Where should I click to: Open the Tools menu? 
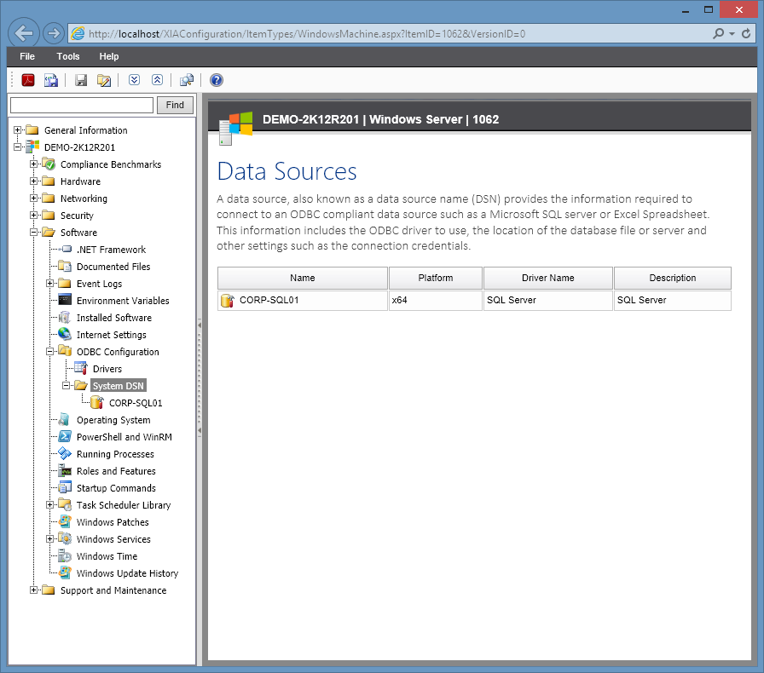point(67,56)
